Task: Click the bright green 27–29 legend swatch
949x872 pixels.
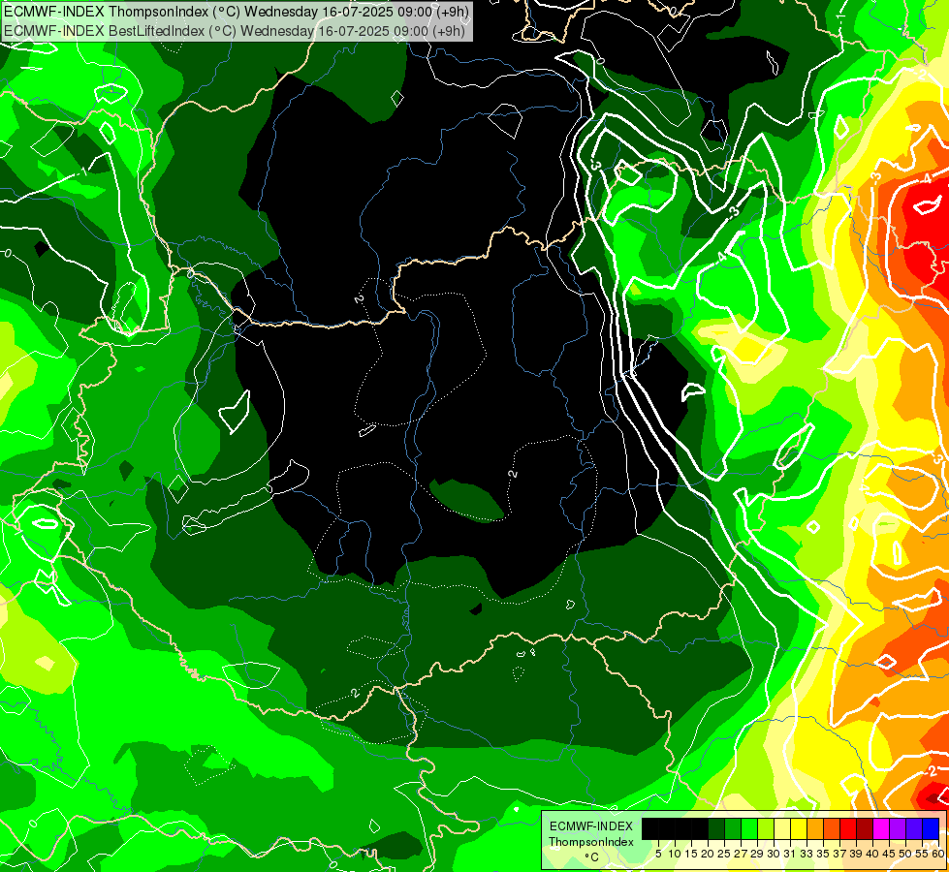Action: click(x=749, y=828)
